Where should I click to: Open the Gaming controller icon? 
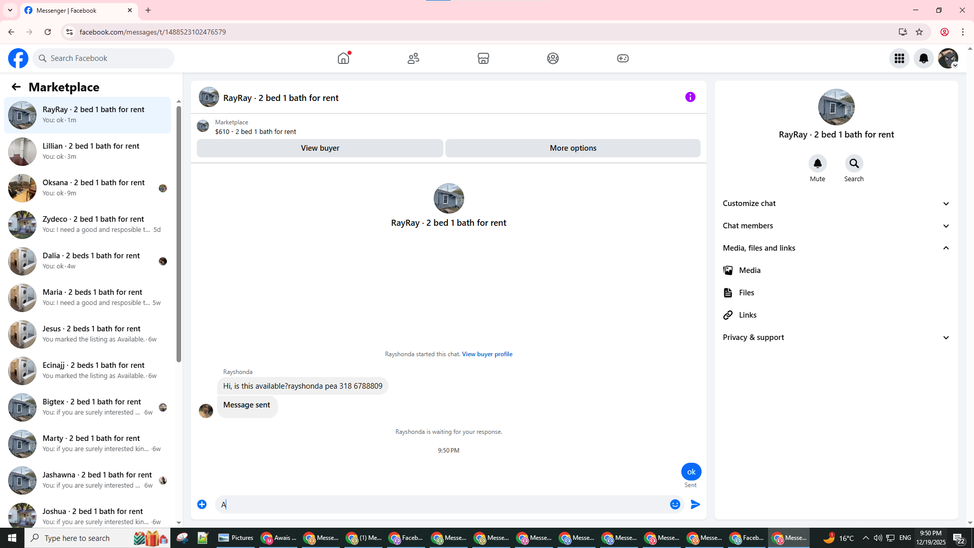[x=622, y=58]
